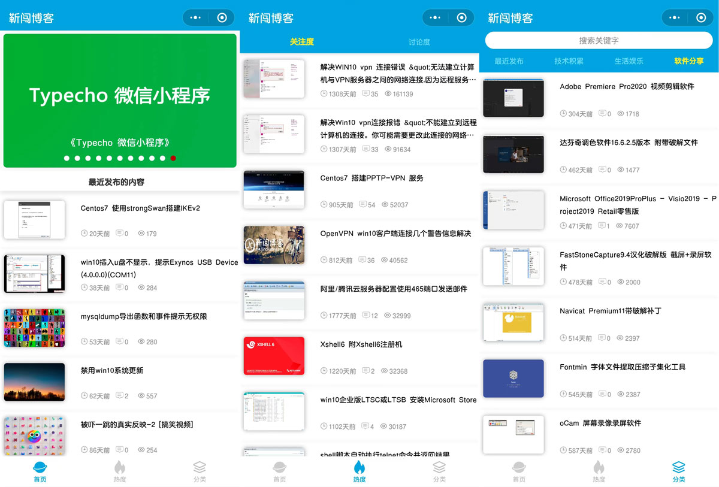Click the 7607 view count text

(632, 226)
